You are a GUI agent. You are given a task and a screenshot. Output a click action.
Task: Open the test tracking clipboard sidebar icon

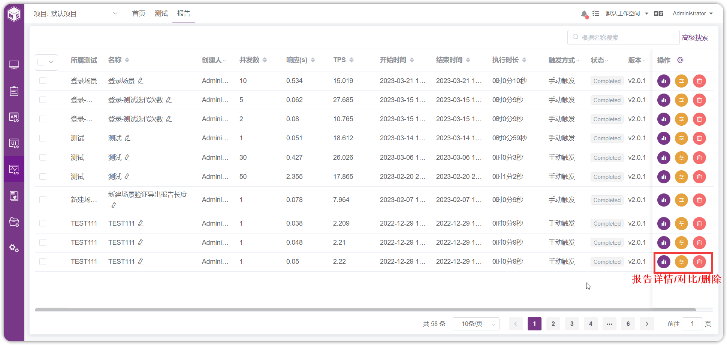[14, 91]
